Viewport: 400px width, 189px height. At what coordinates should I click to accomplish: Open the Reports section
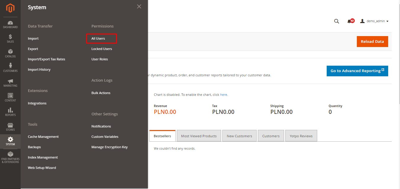coord(10,112)
